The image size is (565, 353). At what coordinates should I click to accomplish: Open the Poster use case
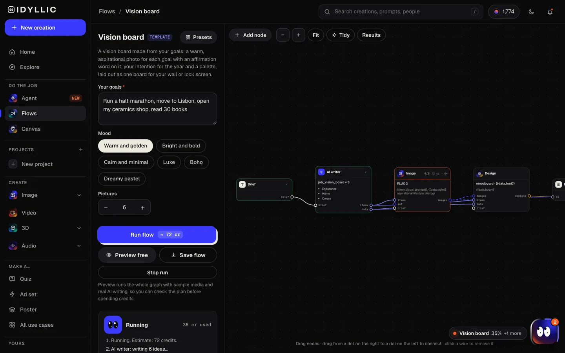pos(45,309)
